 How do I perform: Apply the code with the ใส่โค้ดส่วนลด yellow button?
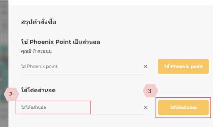(x=183, y=107)
